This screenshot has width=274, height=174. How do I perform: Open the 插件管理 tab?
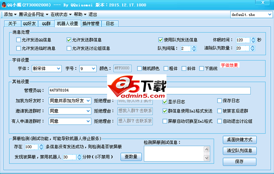pos(91,24)
